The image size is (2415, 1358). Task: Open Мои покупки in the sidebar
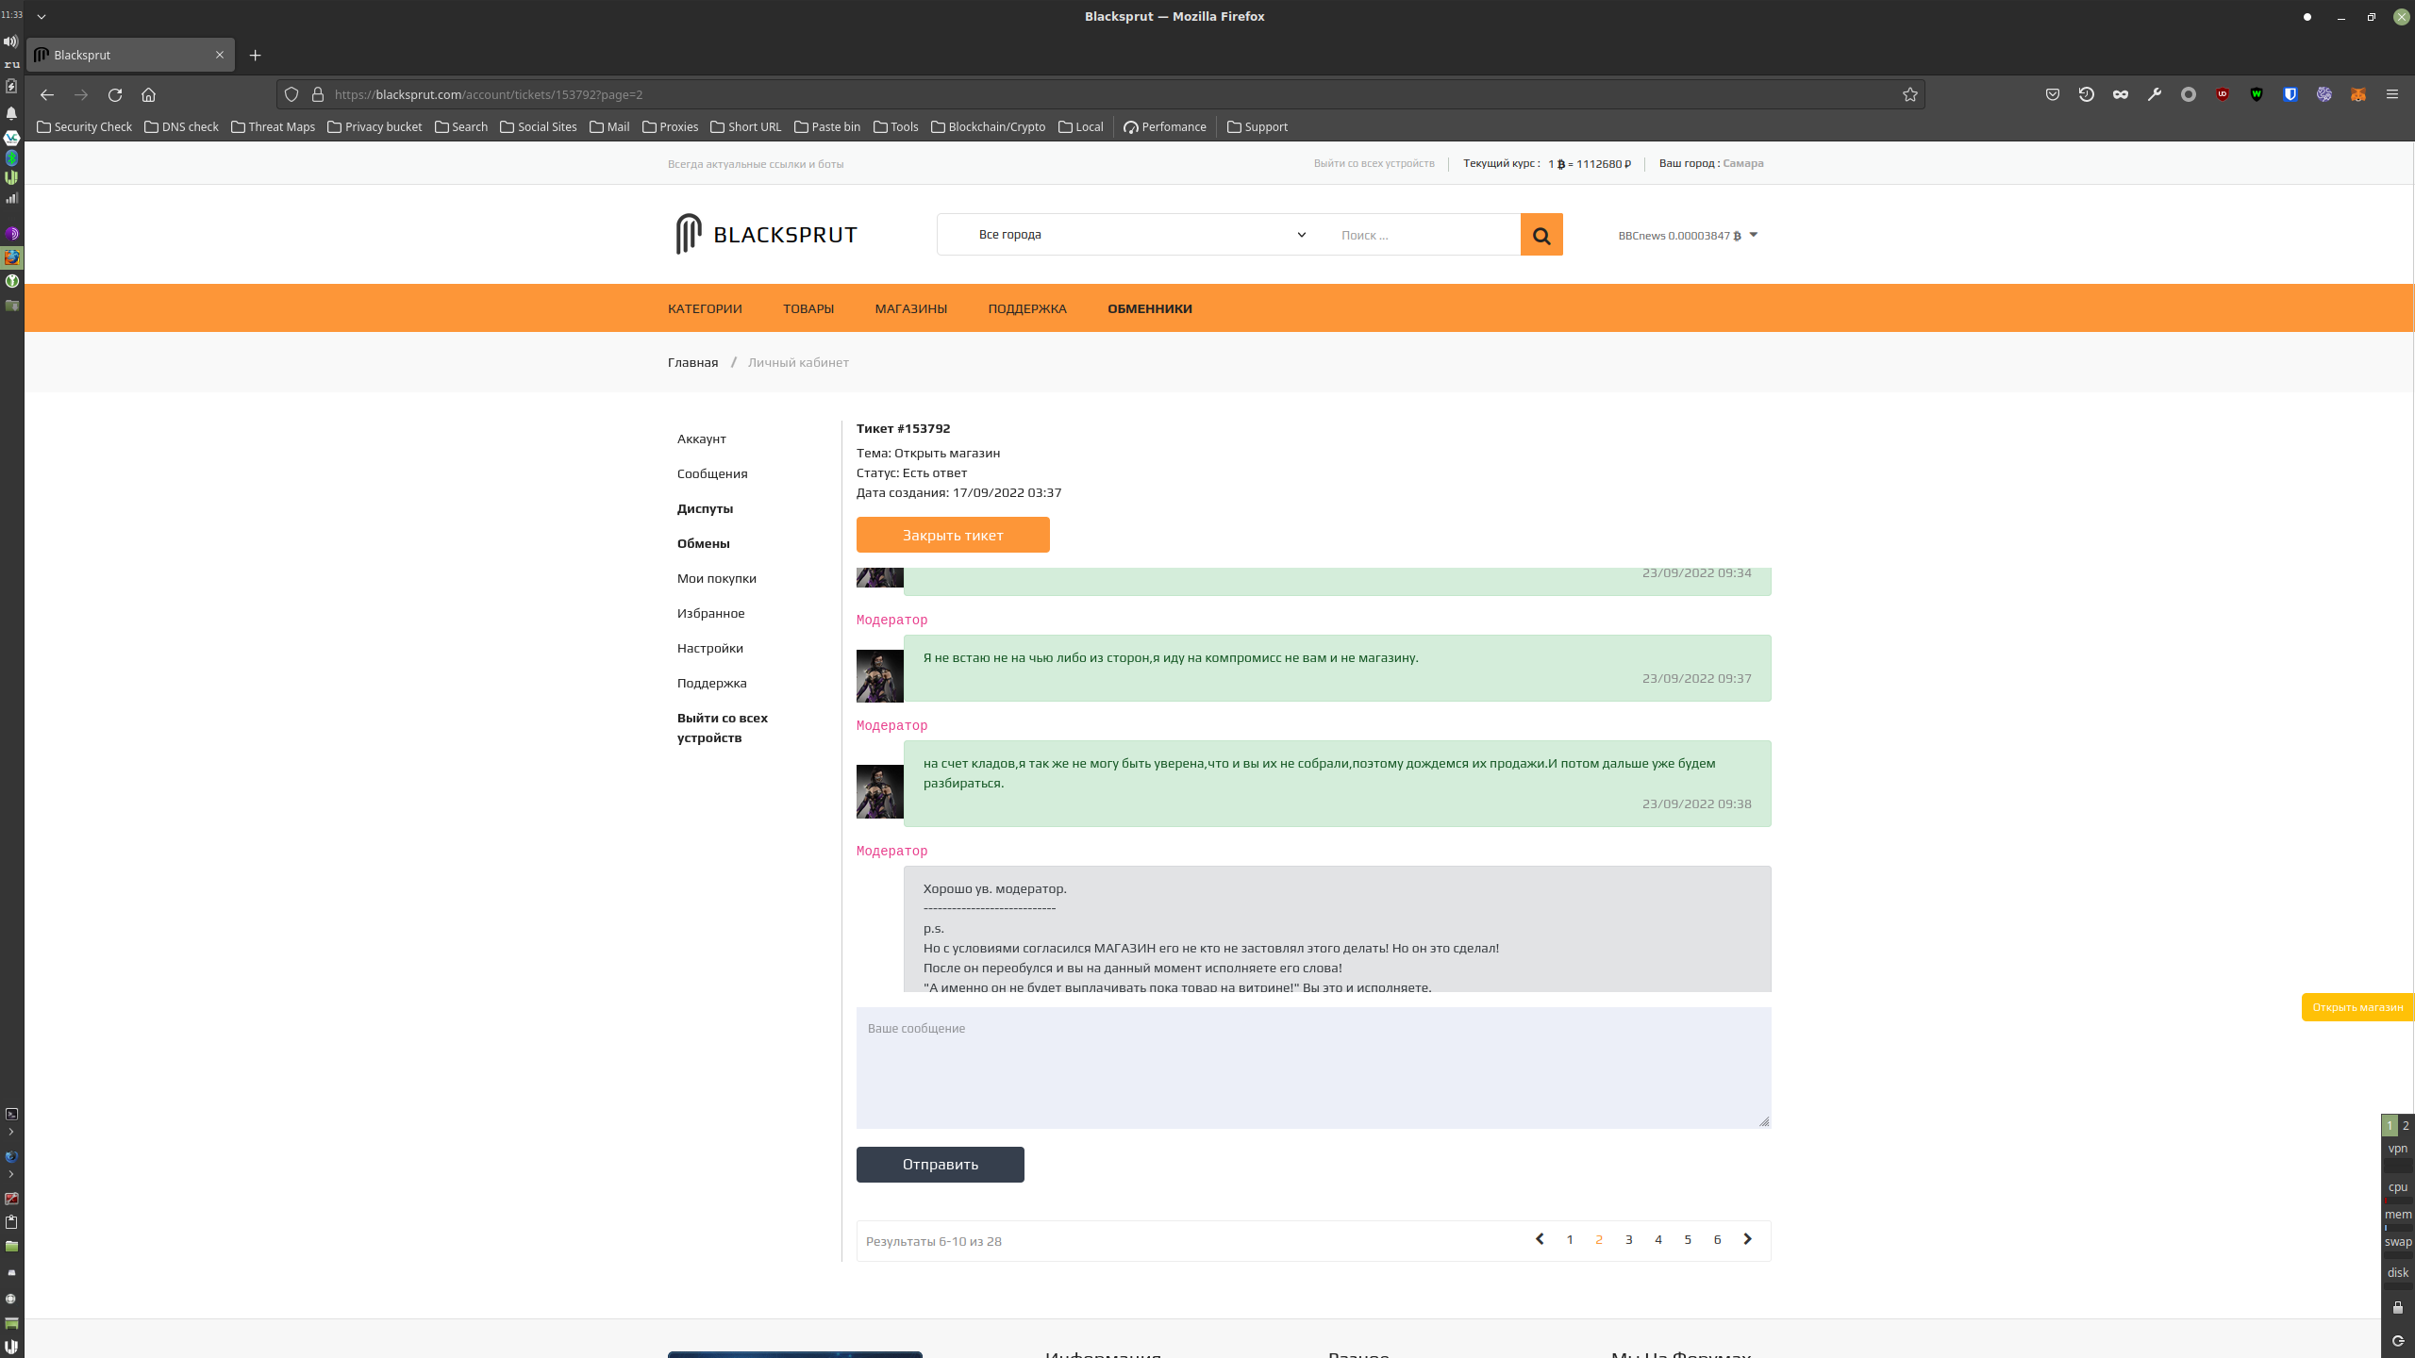pyautogui.click(x=716, y=578)
